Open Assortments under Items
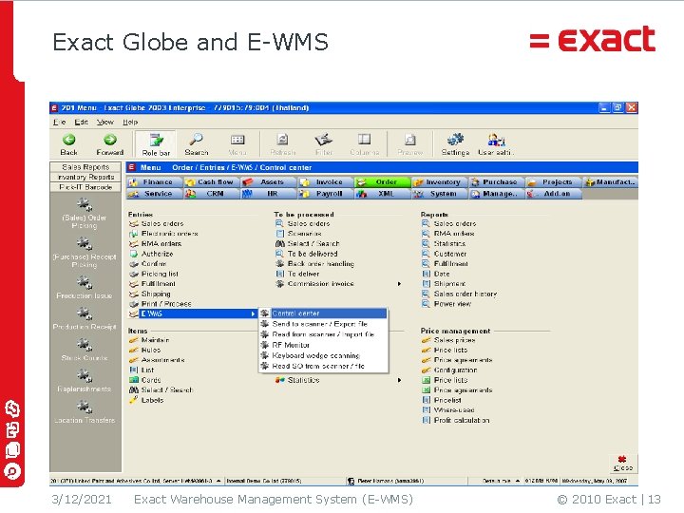This screenshot has height=513, width=684. click(x=162, y=360)
